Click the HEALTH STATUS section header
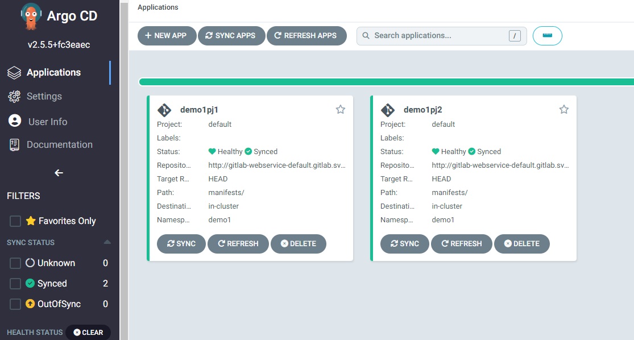Viewport: 634px width, 340px height. pyautogui.click(x=35, y=332)
